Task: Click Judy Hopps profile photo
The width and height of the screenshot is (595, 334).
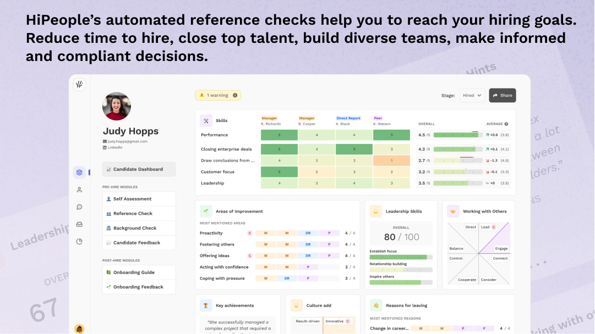Action: click(x=117, y=107)
